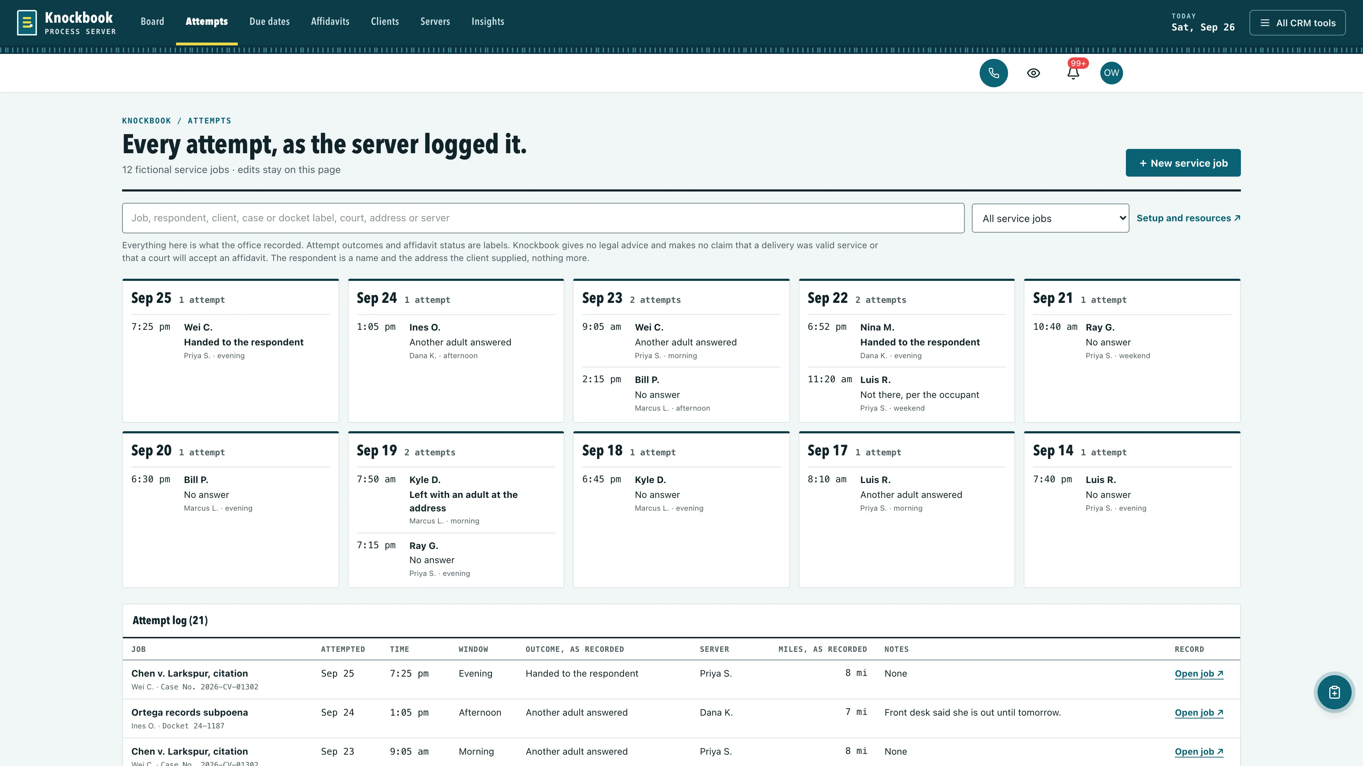Open job for Ortega records subpoena
The image size is (1363, 766).
[x=1198, y=712]
